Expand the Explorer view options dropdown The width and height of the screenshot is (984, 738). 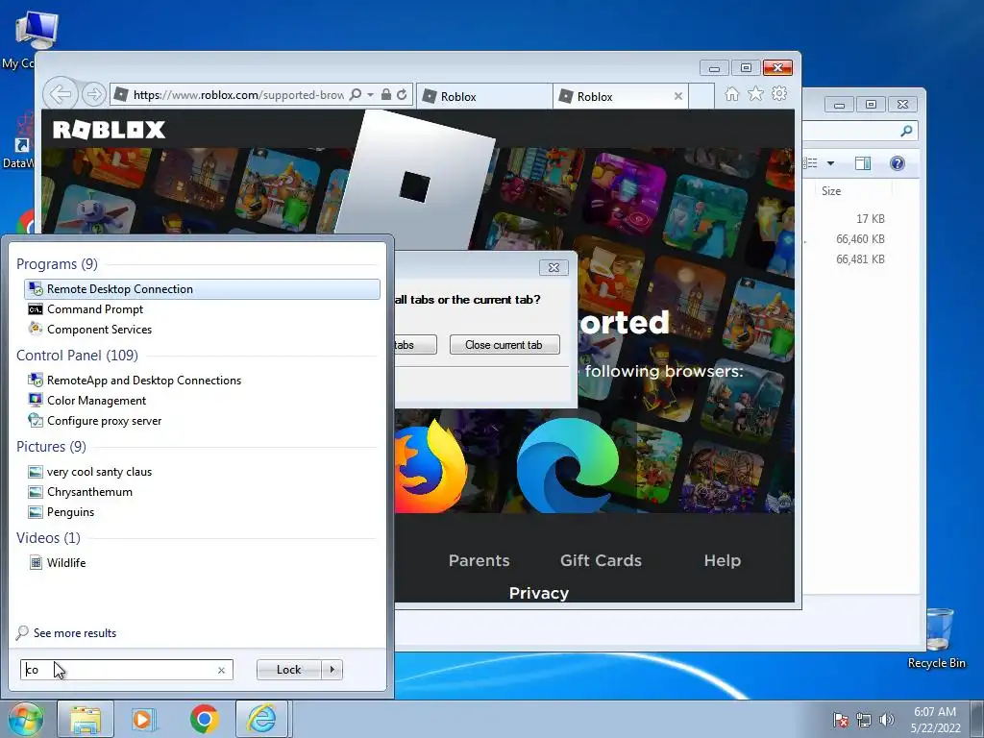click(830, 163)
